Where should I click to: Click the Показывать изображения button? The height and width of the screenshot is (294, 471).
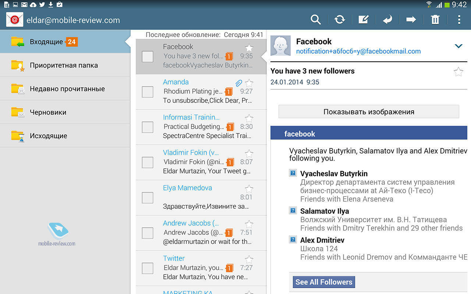pyautogui.click(x=369, y=112)
